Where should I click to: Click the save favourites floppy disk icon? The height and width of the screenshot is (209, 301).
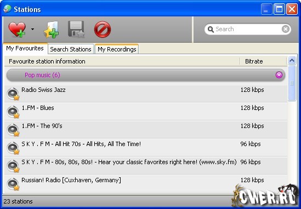(76, 30)
